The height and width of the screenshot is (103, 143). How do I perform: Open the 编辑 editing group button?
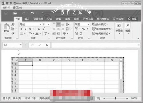pos(128,28)
